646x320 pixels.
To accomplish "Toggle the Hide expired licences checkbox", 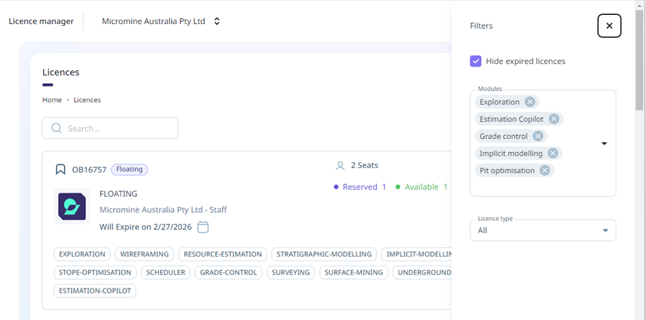I will click(475, 61).
